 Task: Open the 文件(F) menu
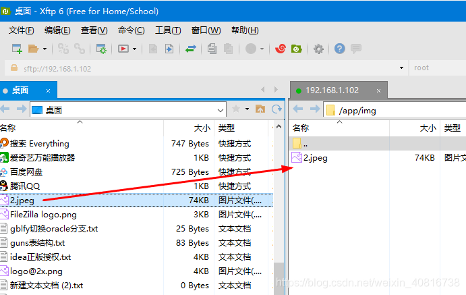point(21,30)
